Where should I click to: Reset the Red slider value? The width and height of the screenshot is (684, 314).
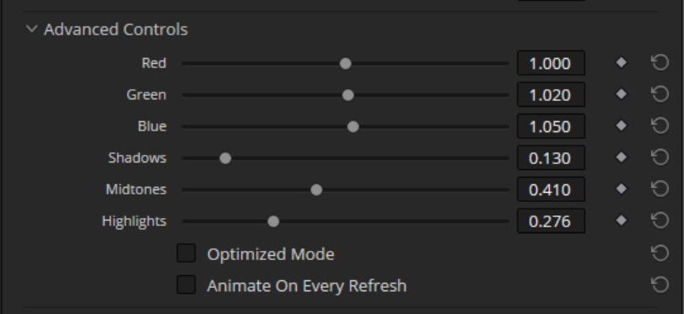coord(660,62)
